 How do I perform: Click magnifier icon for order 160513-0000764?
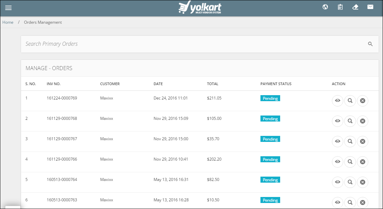coord(350,182)
